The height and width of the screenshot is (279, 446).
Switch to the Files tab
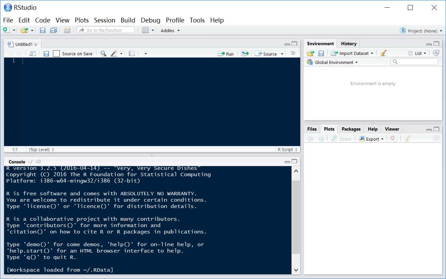pos(312,129)
